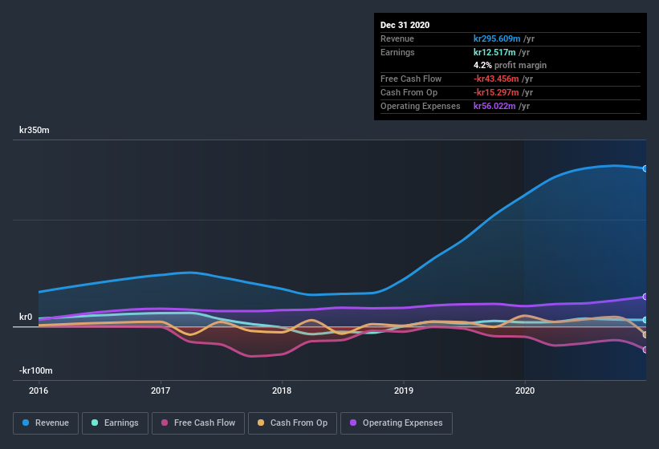Select the 2020 x-axis label

click(525, 390)
